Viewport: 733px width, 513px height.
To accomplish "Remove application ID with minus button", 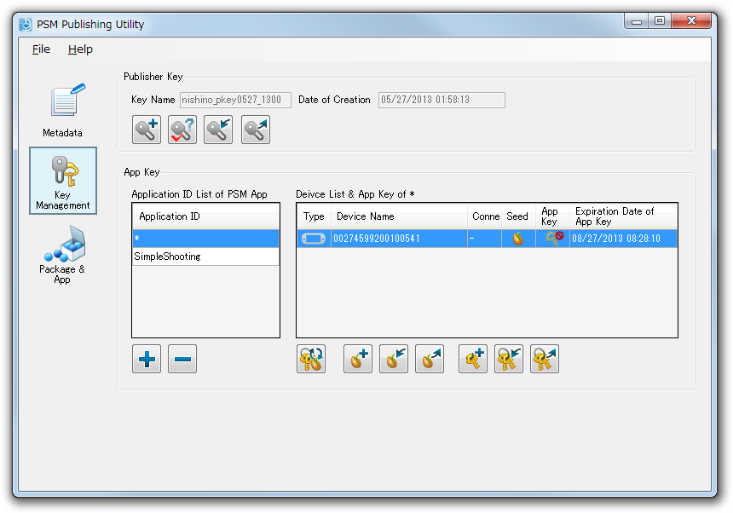I will point(182,360).
